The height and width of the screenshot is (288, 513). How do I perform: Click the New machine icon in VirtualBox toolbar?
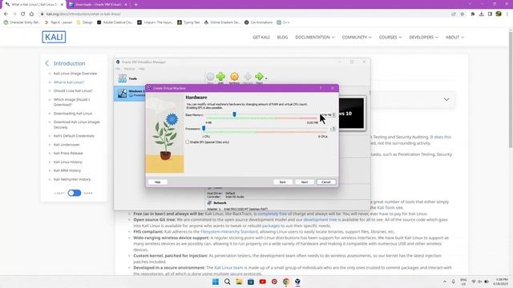click(210, 77)
